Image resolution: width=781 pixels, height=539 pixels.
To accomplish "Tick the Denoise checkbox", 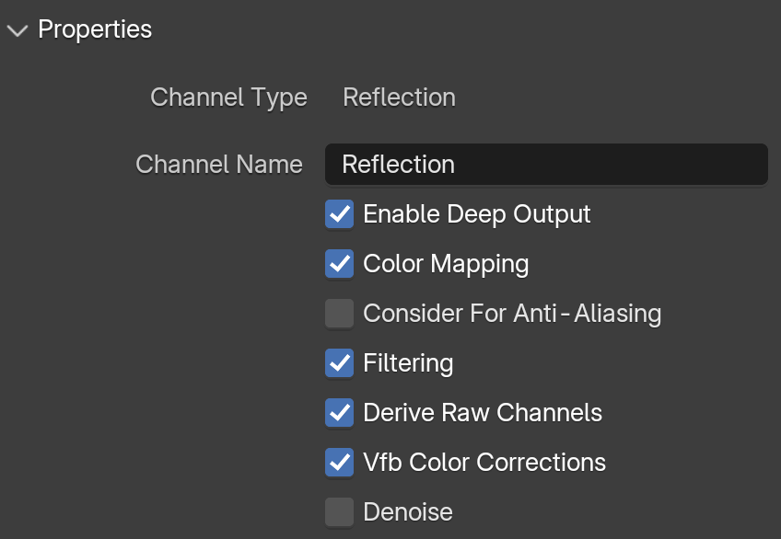I will [340, 512].
